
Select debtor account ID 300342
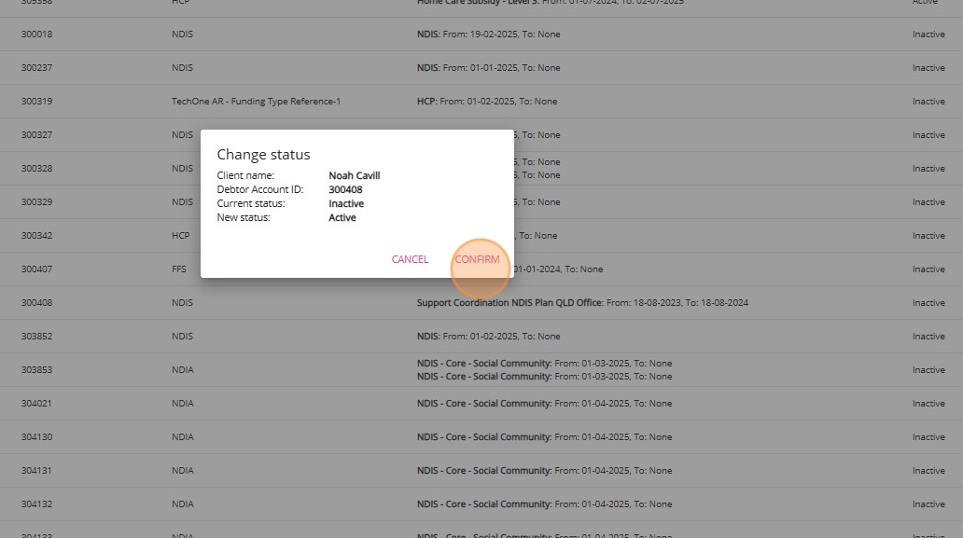pyautogui.click(x=36, y=236)
